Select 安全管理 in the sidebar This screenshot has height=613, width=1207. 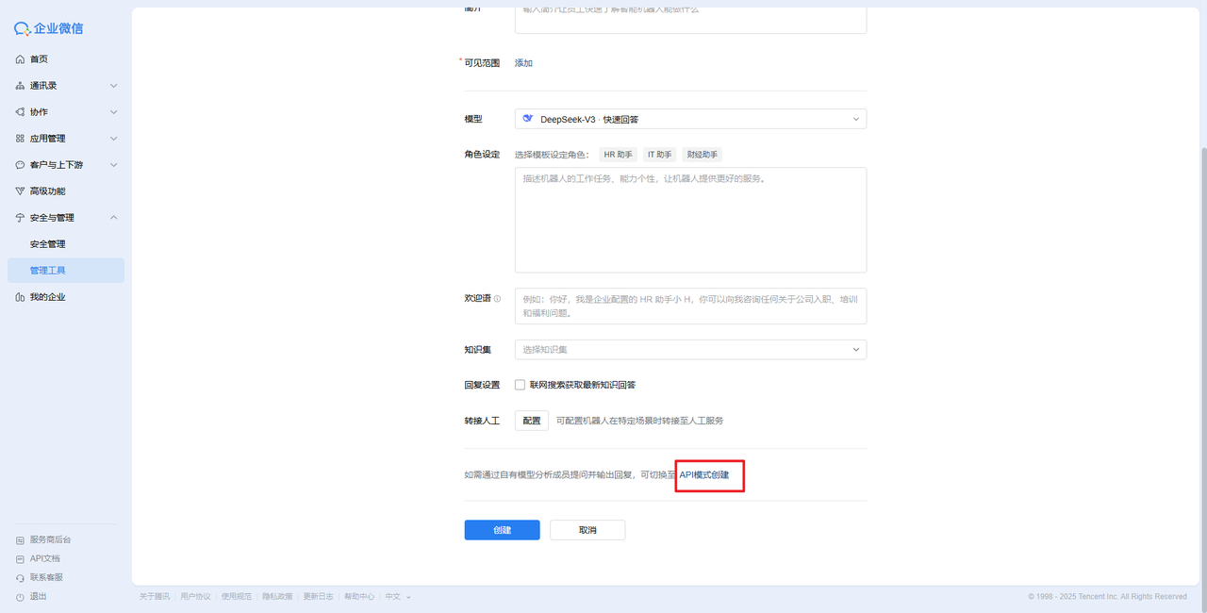(x=48, y=244)
